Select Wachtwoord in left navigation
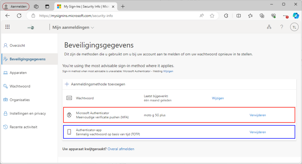302x164 pixels. [20, 86]
